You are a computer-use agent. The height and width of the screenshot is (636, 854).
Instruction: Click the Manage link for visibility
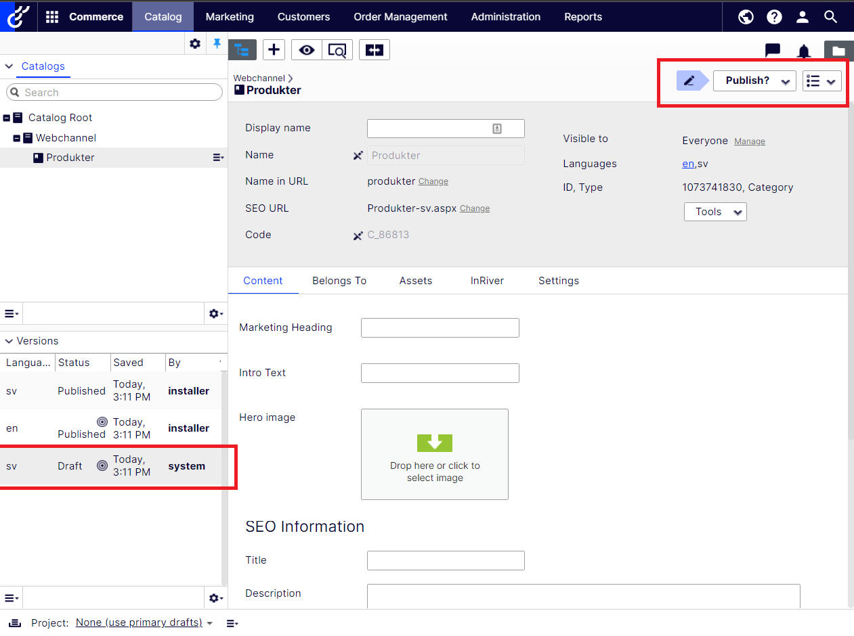tap(750, 141)
